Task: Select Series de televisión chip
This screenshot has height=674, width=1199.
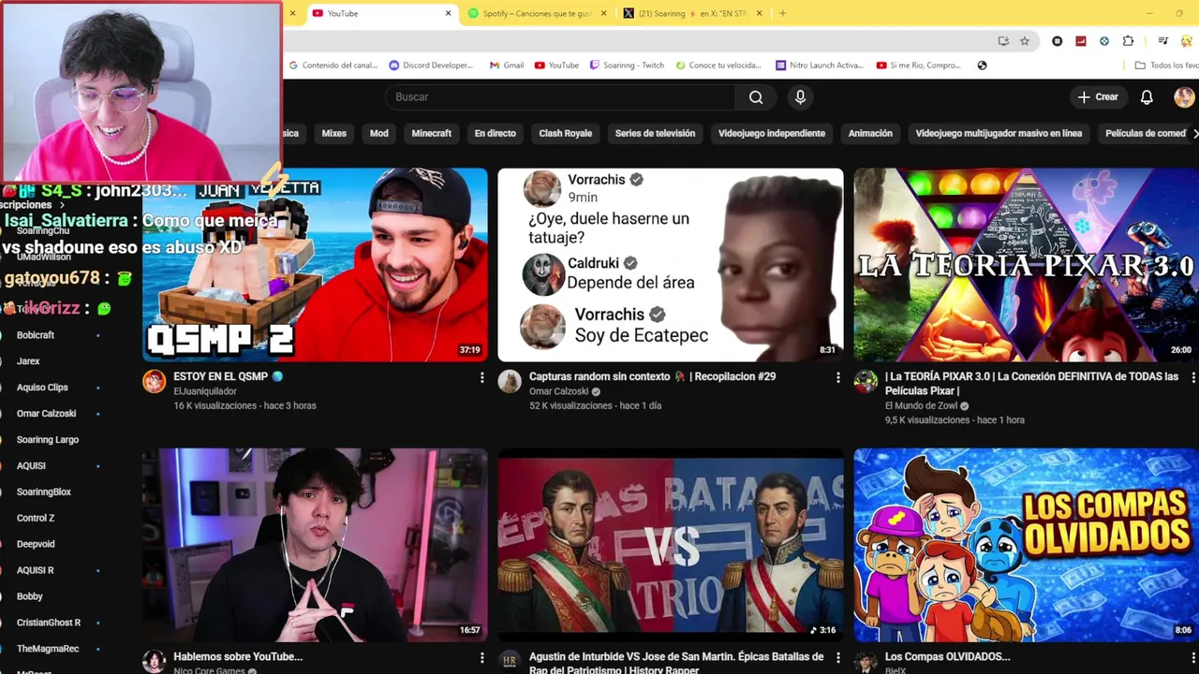Action: click(656, 134)
